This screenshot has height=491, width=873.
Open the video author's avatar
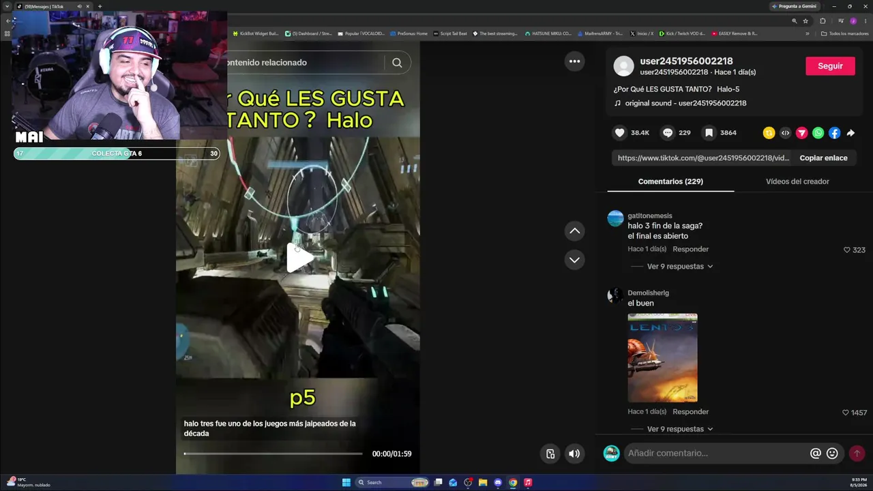tap(623, 66)
